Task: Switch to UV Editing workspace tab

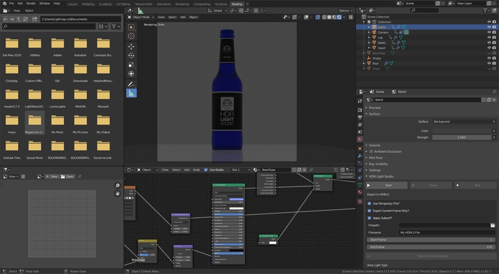Action: (123, 4)
